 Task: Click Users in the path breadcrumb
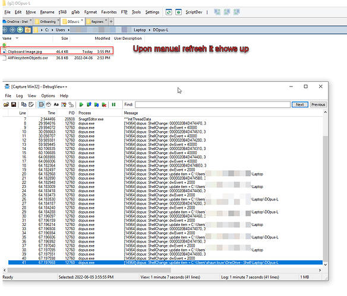click(61, 30)
